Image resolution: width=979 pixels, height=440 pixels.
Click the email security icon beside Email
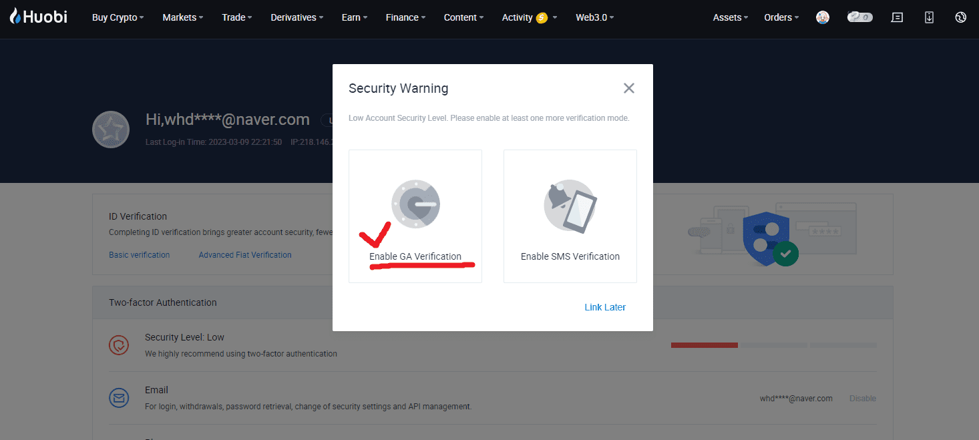pos(119,397)
